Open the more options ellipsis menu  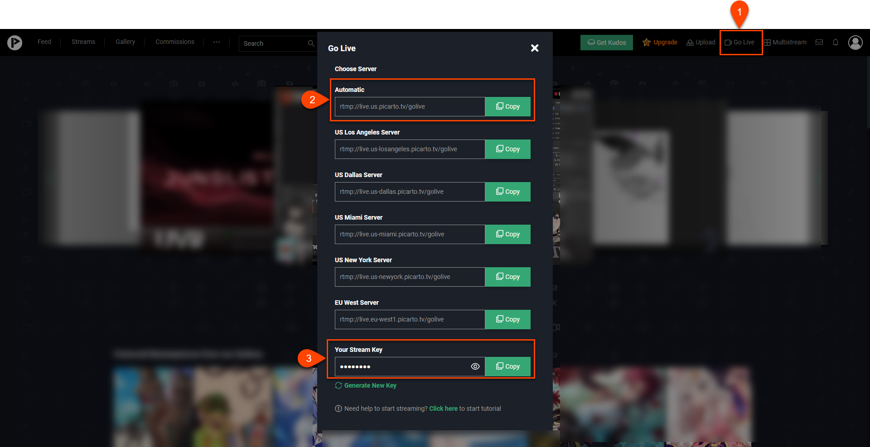tap(217, 42)
